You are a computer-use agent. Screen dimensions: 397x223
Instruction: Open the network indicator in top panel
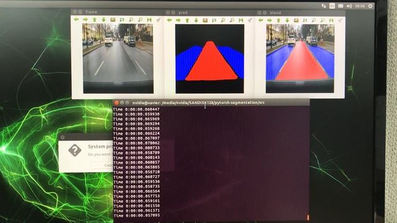(x=324, y=6)
